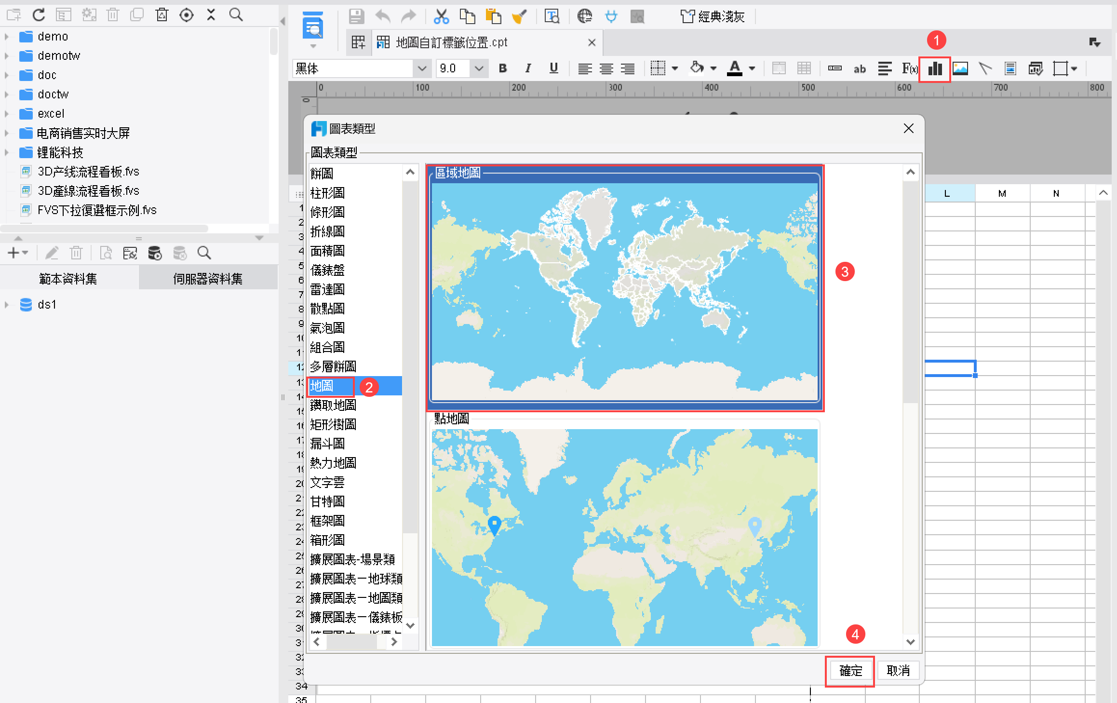The width and height of the screenshot is (1117, 703).
Task: Click the 取消 button
Action: tap(898, 671)
